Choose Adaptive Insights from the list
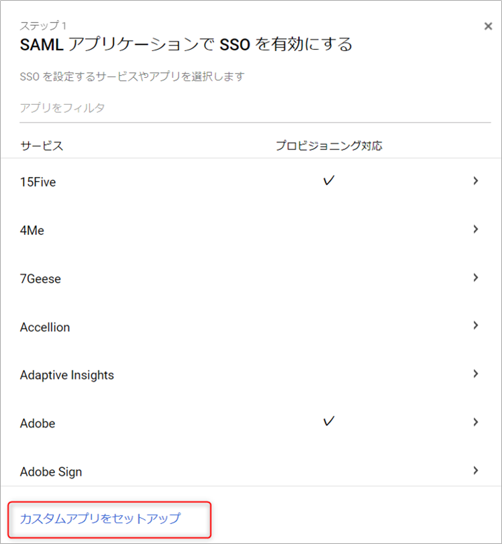 pyautogui.click(x=67, y=375)
